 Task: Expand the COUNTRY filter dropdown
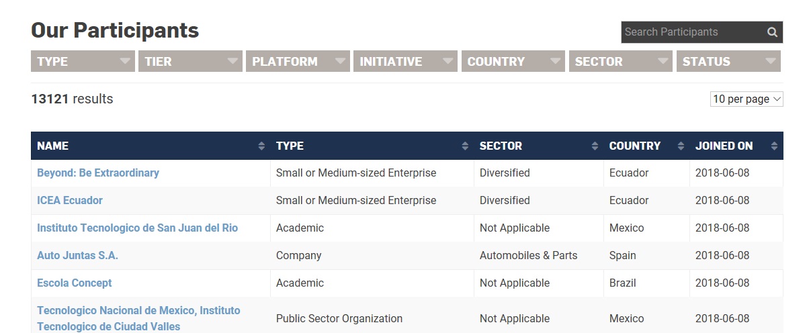click(513, 61)
